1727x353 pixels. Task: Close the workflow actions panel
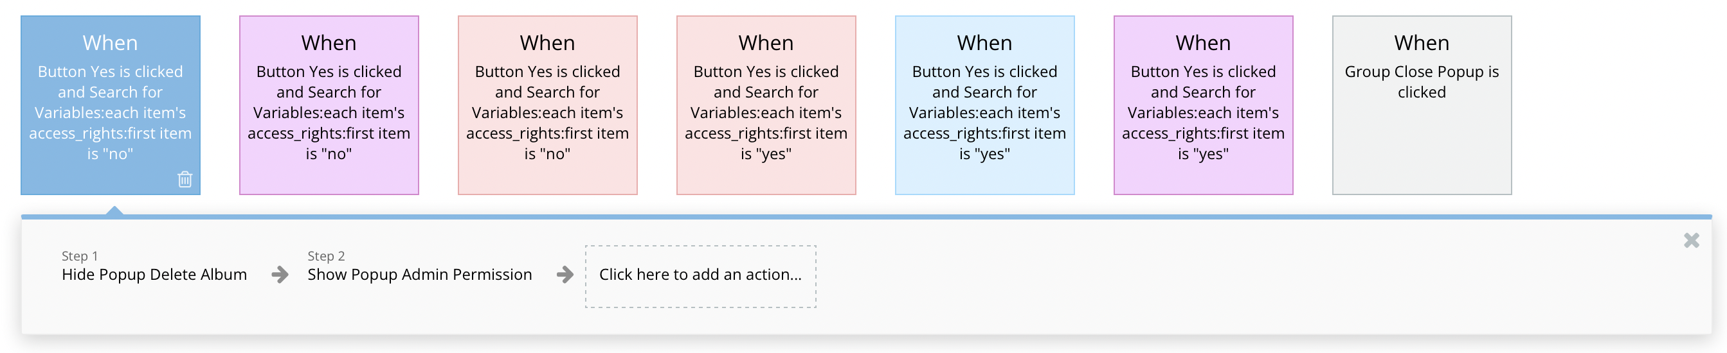pos(1691,241)
